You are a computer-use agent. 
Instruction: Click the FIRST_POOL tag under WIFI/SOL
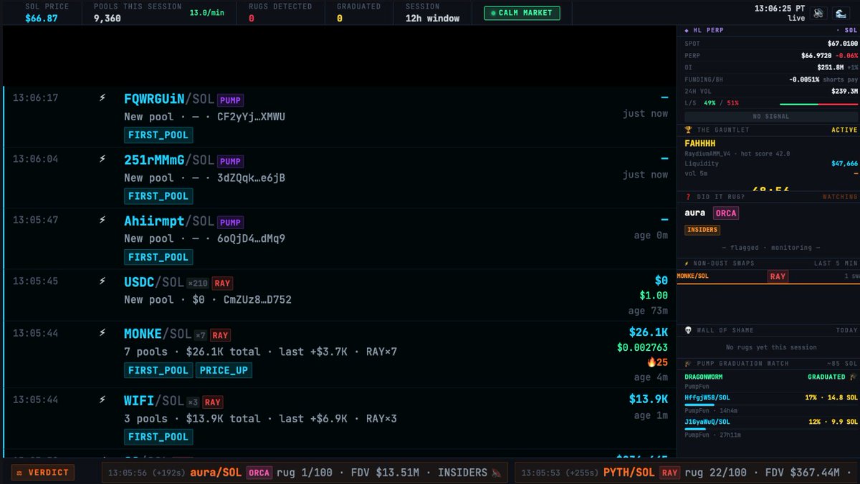click(x=158, y=437)
